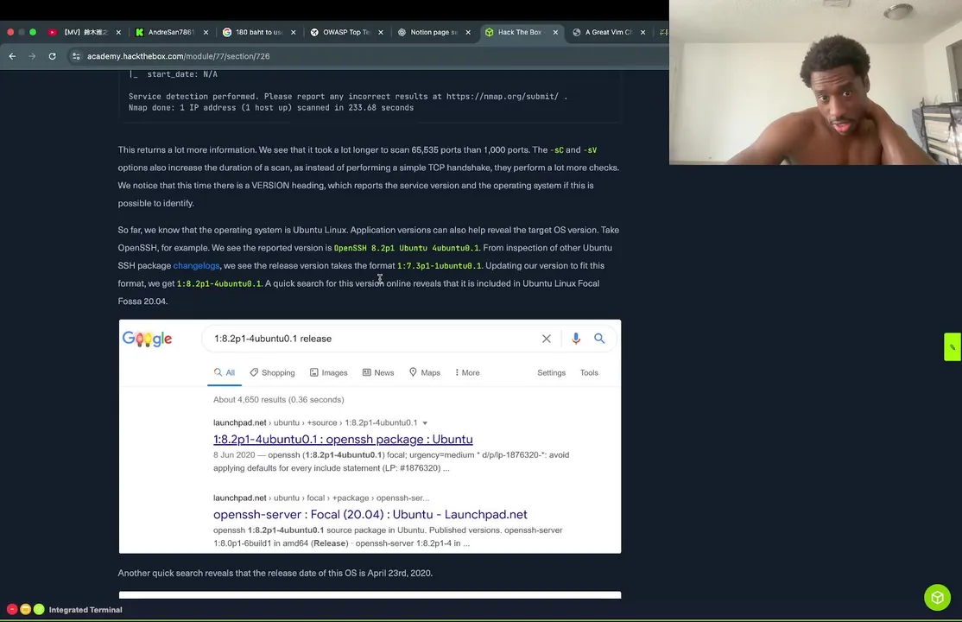Select the Hack The Box tab
The height and width of the screenshot is (622, 962).
click(520, 32)
